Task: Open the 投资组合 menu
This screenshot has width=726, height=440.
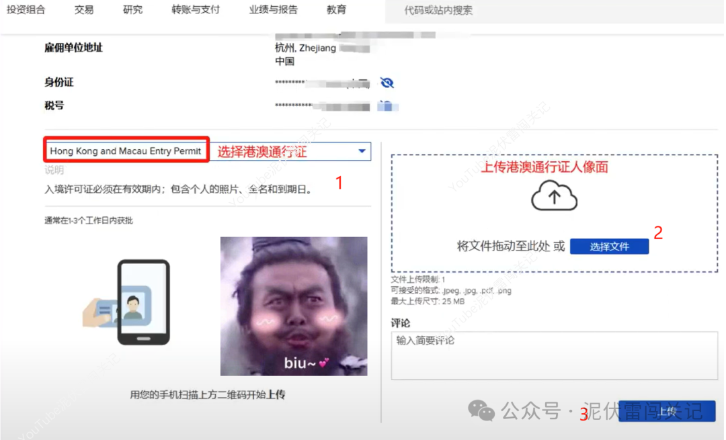Action: point(27,9)
